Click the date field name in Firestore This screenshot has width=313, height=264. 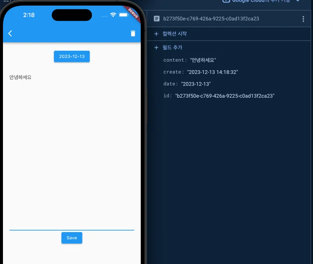pos(169,84)
